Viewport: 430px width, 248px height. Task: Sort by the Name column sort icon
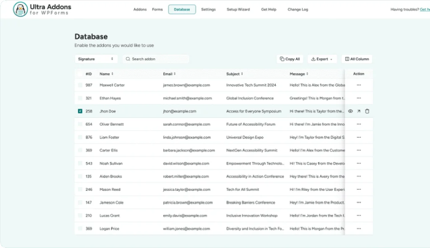[x=112, y=74]
